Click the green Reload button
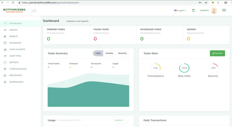 click(x=217, y=53)
